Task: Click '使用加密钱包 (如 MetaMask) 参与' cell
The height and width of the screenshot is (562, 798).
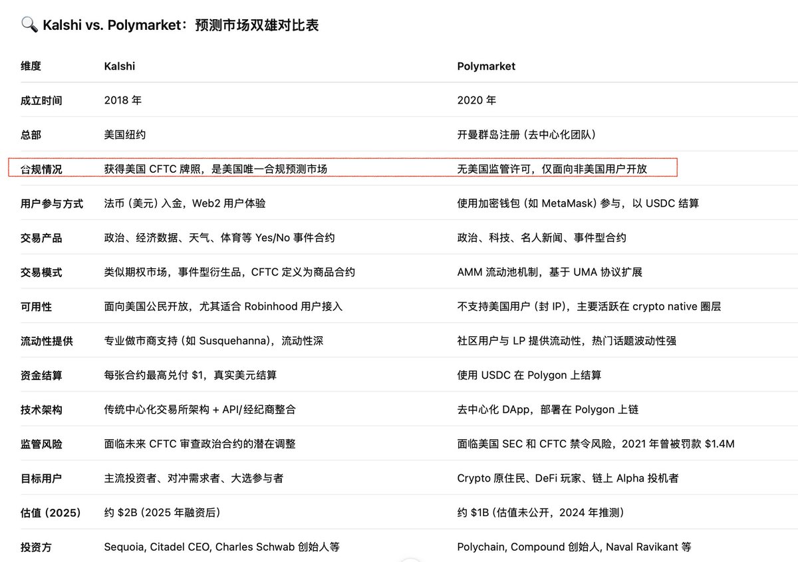Action: (x=578, y=204)
